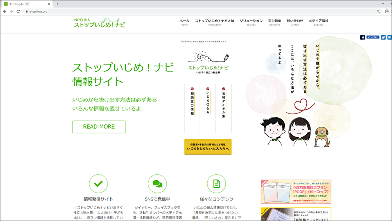Reload the page with refresh icon
The height and width of the screenshot is (221, 392).
click(x=18, y=11)
